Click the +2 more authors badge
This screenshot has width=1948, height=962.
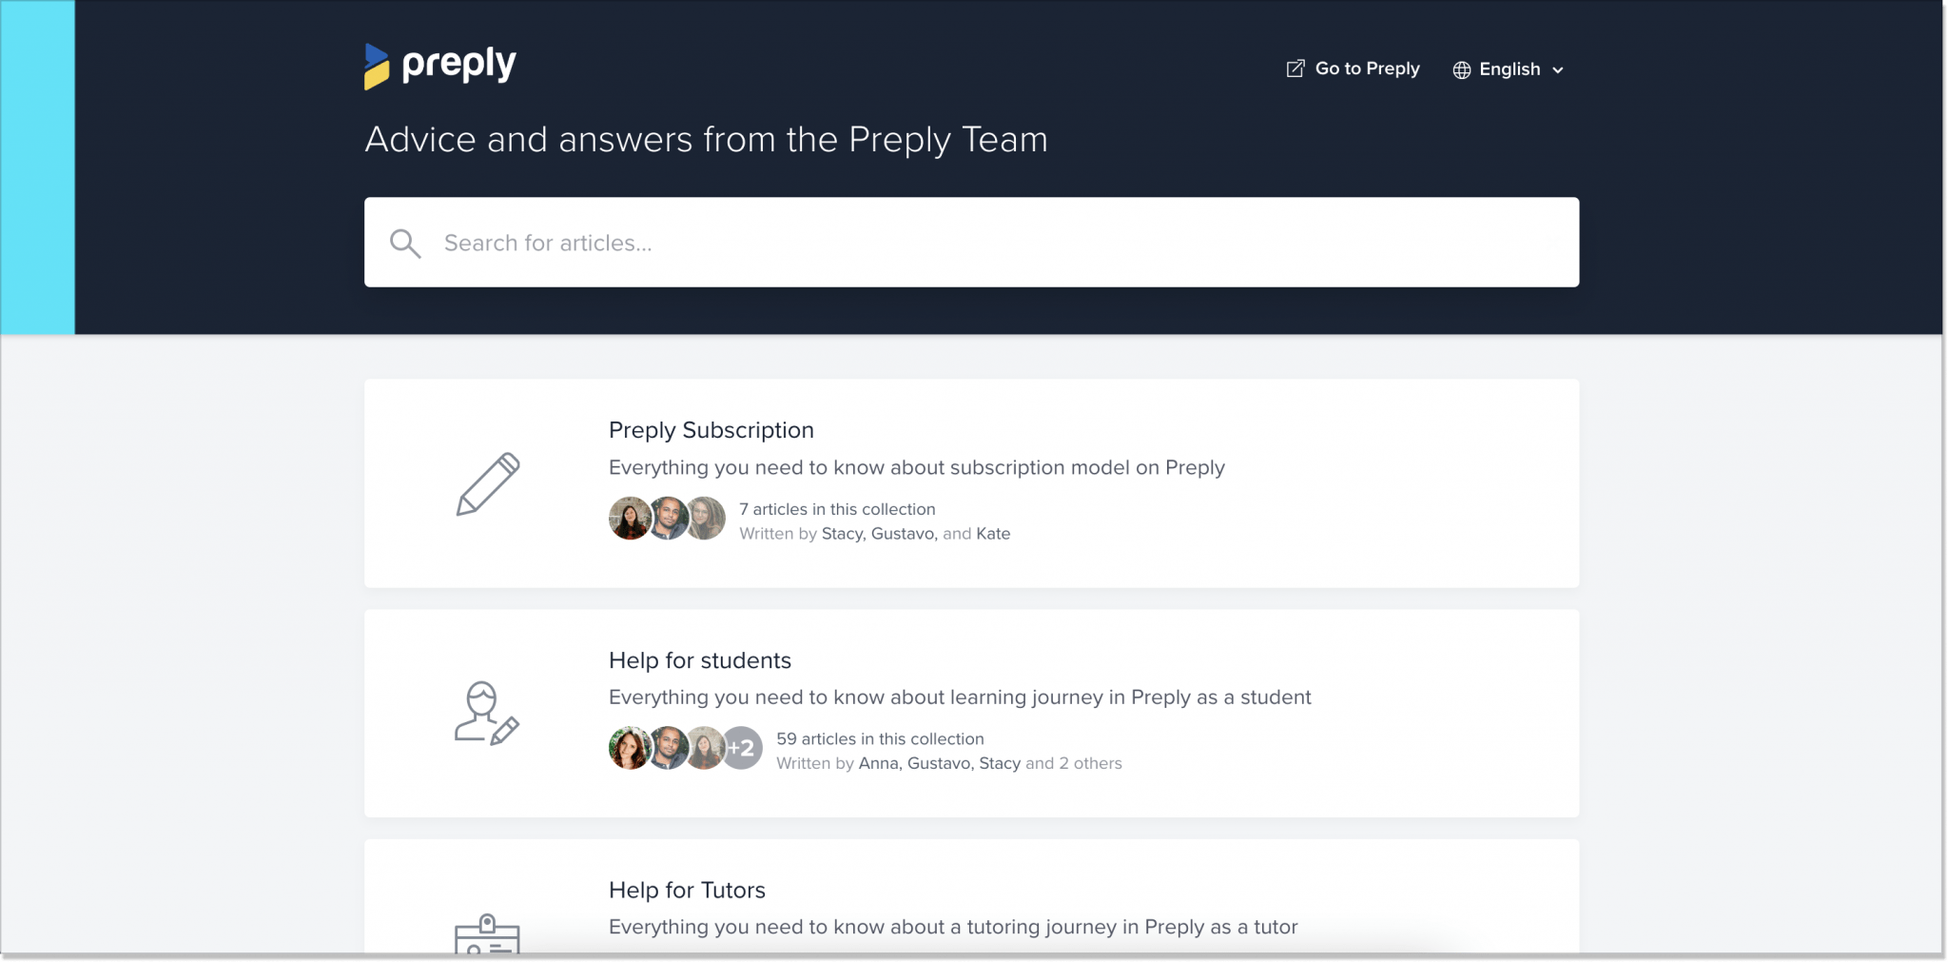[x=742, y=749]
